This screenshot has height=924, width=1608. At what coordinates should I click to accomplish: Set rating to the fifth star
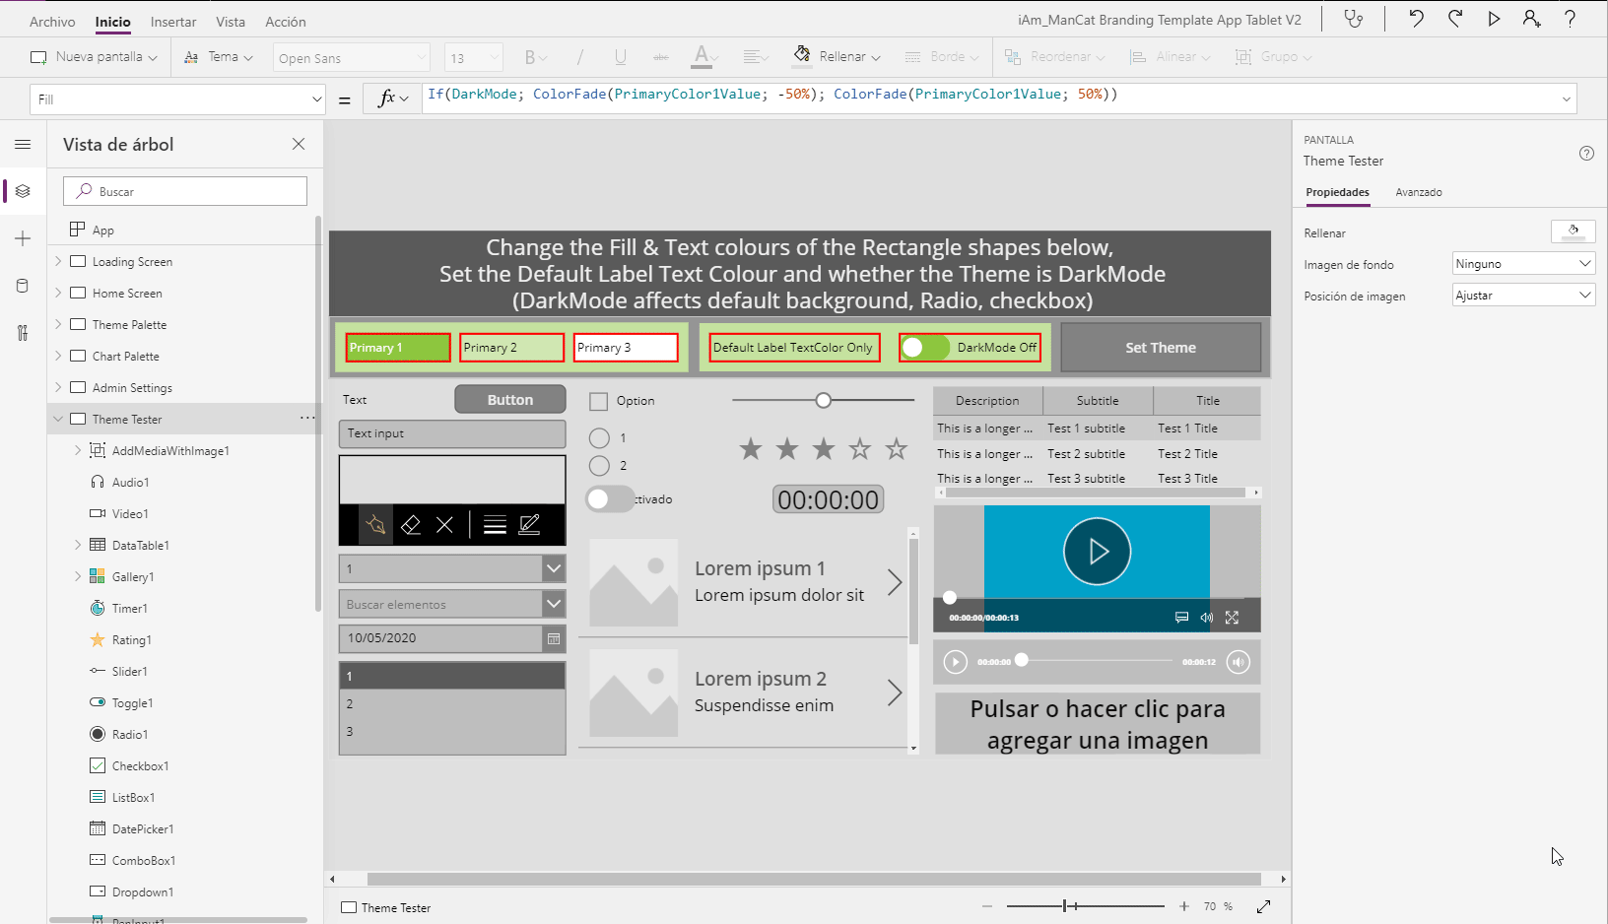(897, 449)
